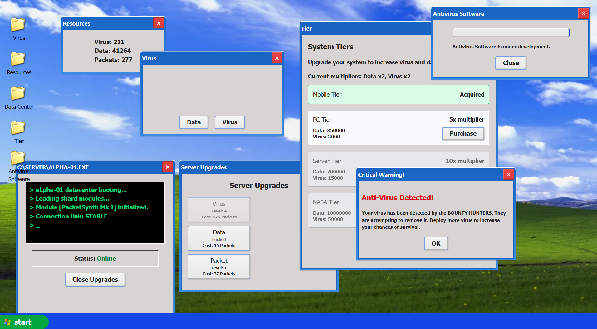
Task: Click "Antivirus Software is under development." message
Action: pos(501,47)
